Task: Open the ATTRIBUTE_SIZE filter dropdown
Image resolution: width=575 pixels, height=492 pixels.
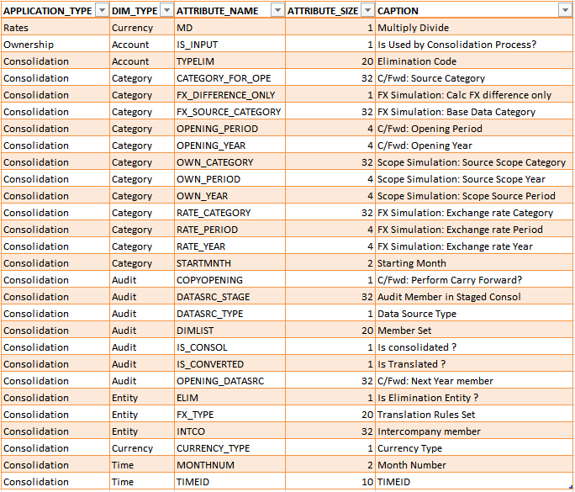Action: 366,10
